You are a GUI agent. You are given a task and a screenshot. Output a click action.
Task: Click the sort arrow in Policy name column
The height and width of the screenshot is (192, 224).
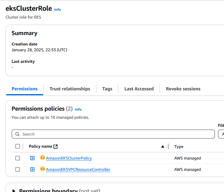(x=163, y=147)
